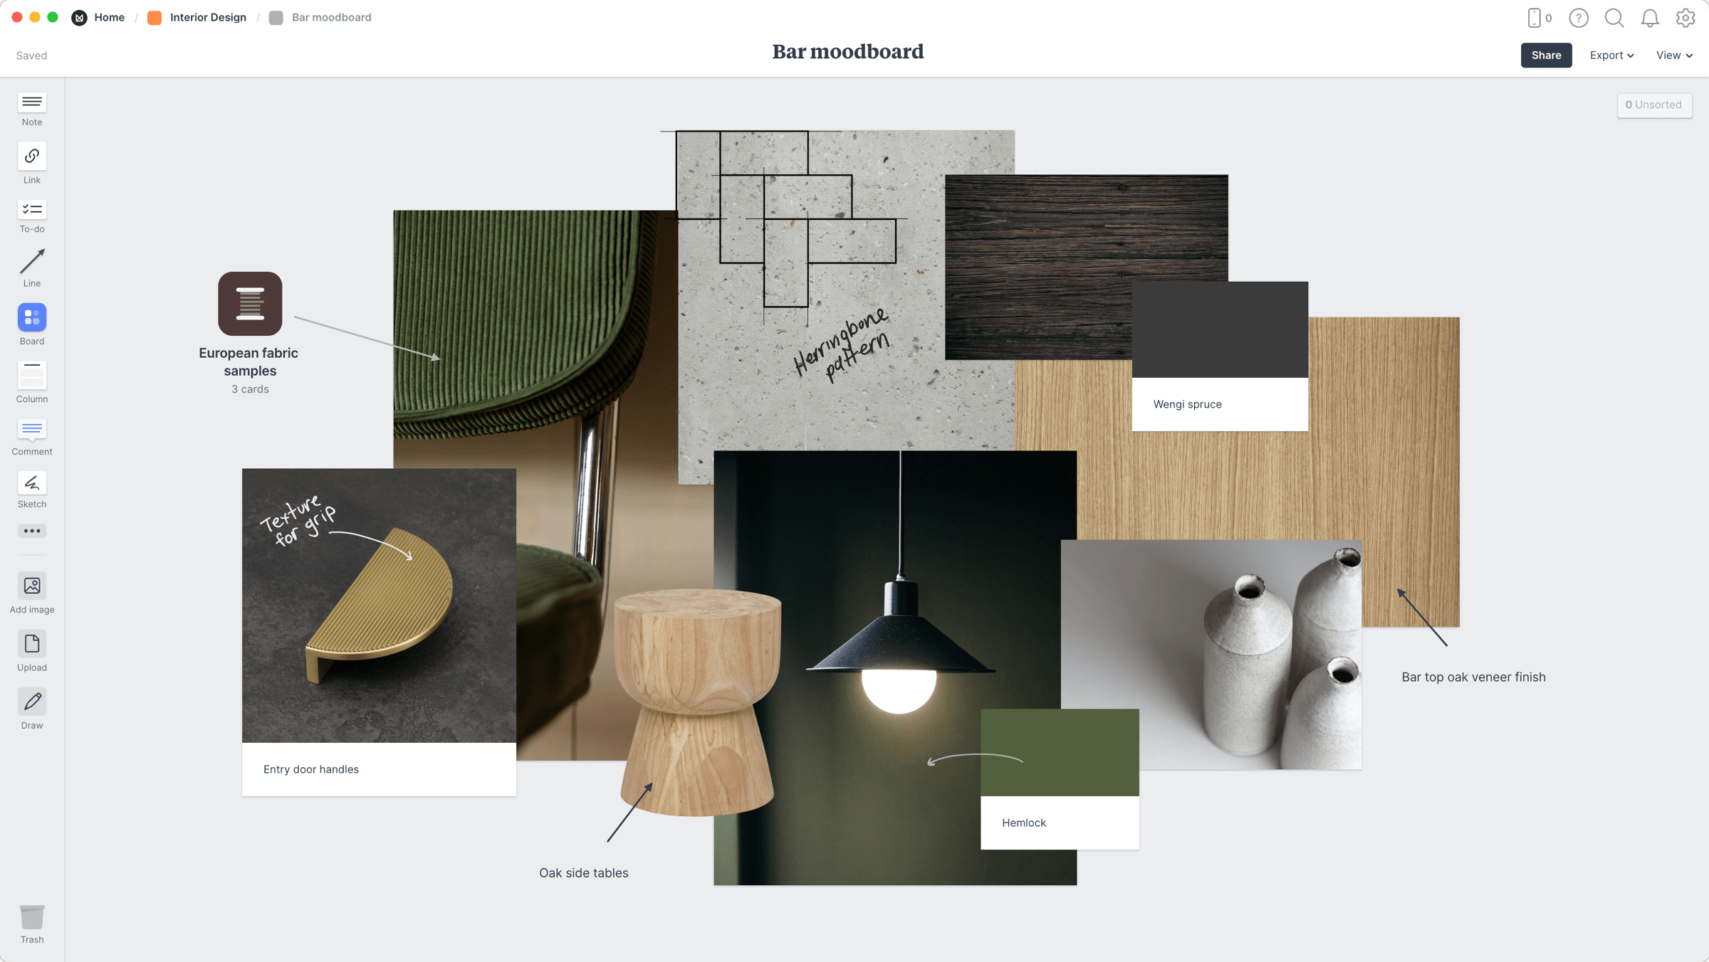The width and height of the screenshot is (1709, 962).
Task: Select the Sketch tool in sidebar
Action: tap(32, 482)
